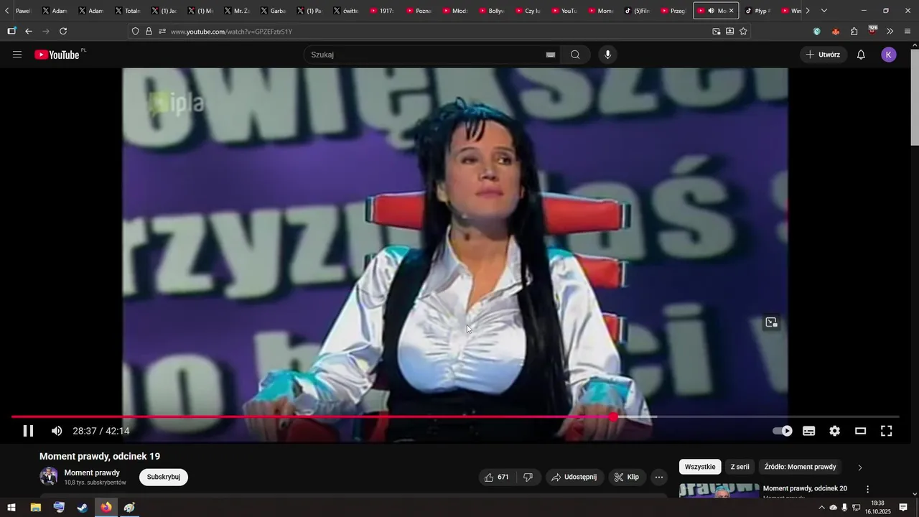Screen dimensions: 919x517
Task: Click the Udostępnij share button
Action: [574, 477]
